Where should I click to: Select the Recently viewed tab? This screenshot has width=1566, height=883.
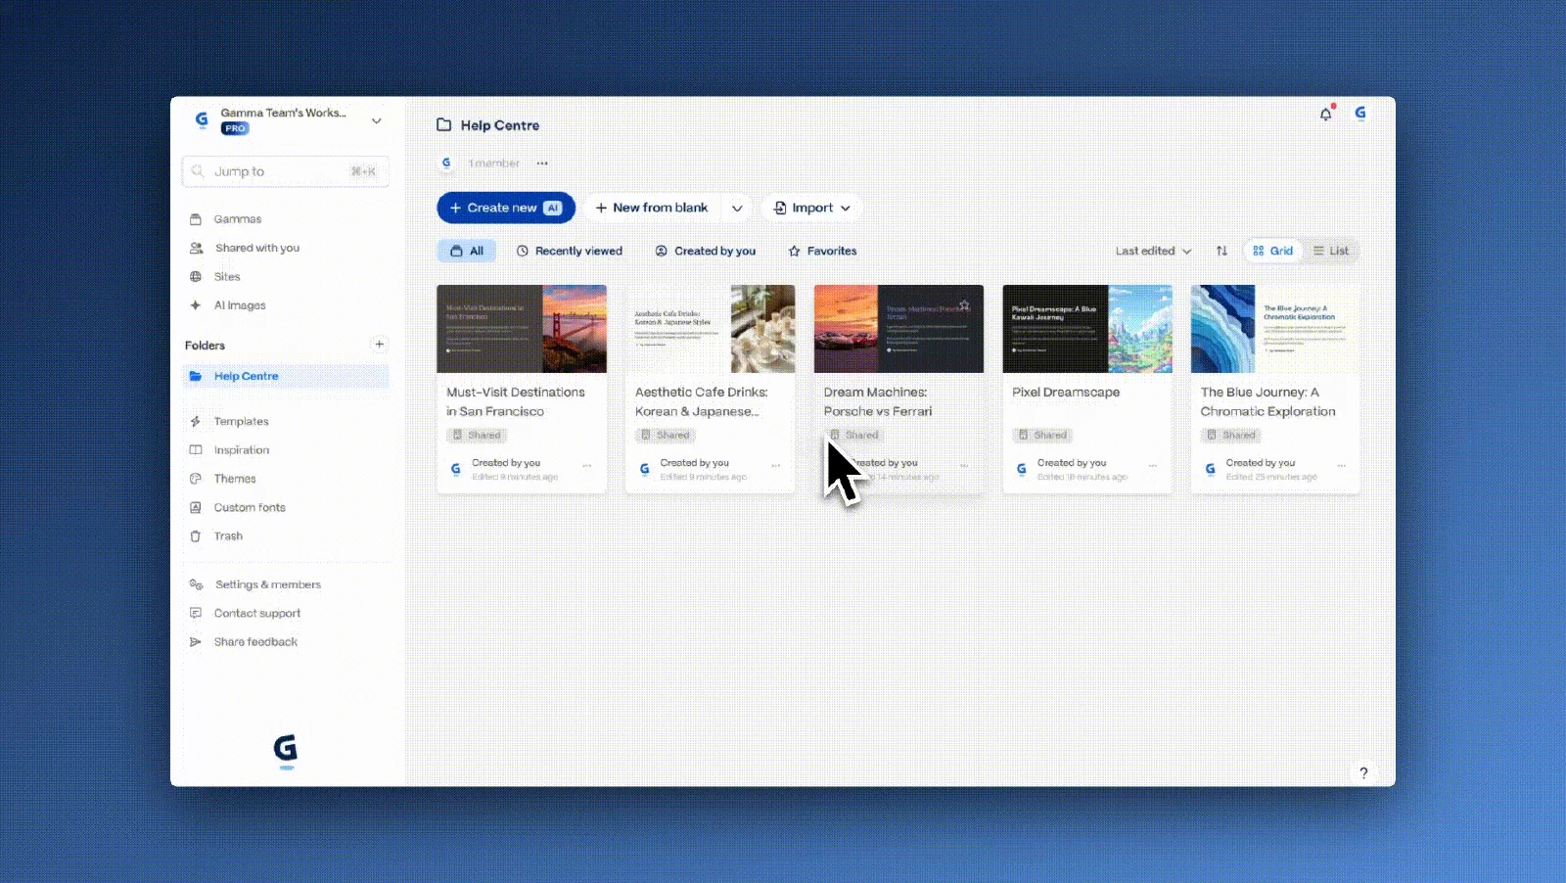(x=569, y=251)
